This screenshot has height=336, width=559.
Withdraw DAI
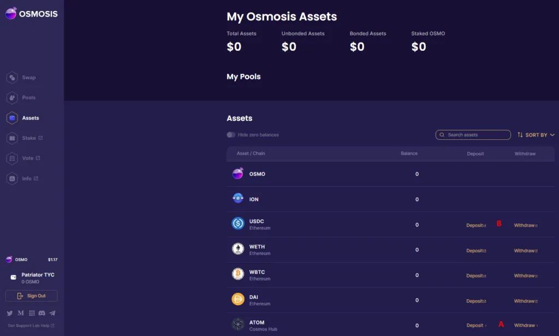[x=526, y=301]
